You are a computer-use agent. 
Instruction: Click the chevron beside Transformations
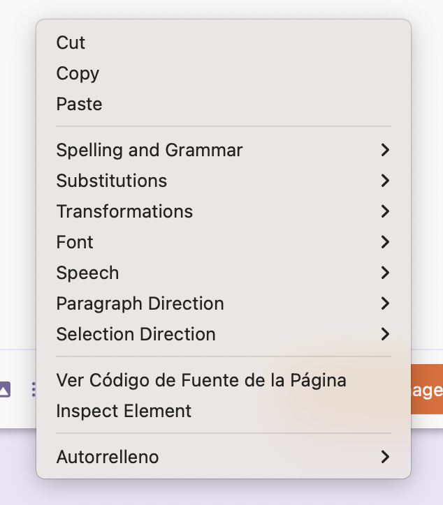(385, 211)
